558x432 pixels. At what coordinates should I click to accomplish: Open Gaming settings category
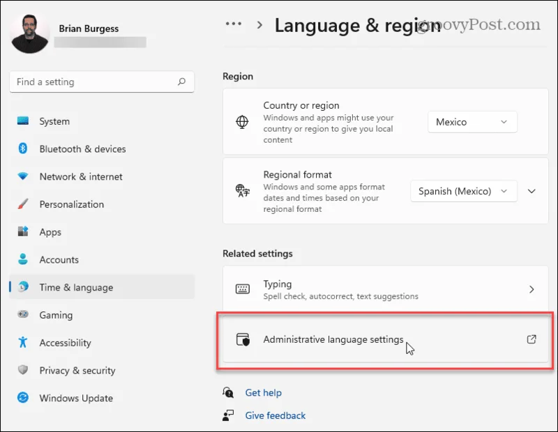[102, 315]
